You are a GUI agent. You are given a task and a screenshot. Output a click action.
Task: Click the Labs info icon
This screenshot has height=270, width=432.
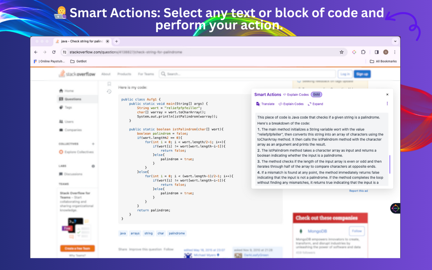pyautogui.click(x=93, y=166)
